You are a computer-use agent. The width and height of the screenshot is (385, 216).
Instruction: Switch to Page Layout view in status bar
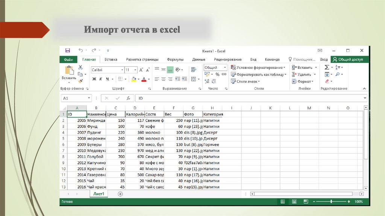[295, 202]
